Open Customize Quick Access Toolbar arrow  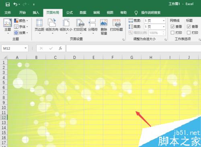34,4
